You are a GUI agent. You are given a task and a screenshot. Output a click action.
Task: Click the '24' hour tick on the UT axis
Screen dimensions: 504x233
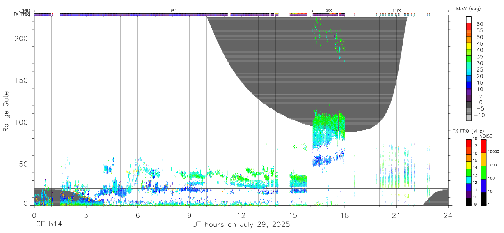[448, 215]
